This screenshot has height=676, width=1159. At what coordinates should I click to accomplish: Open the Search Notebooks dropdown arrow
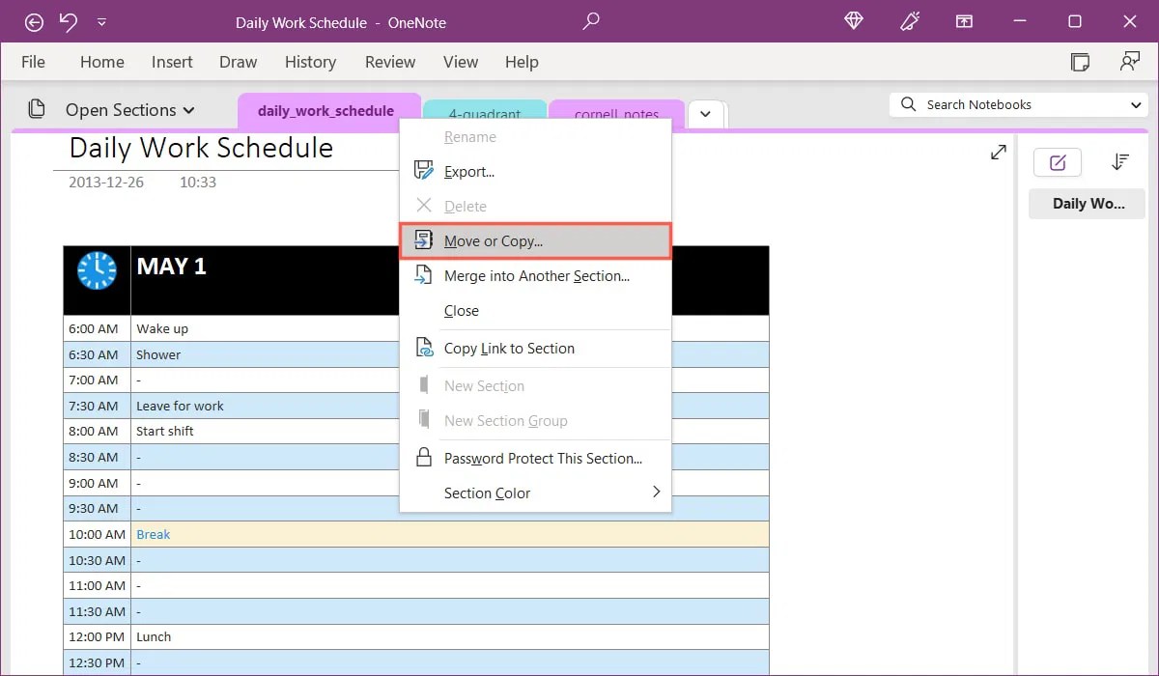[x=1137, y=104]
